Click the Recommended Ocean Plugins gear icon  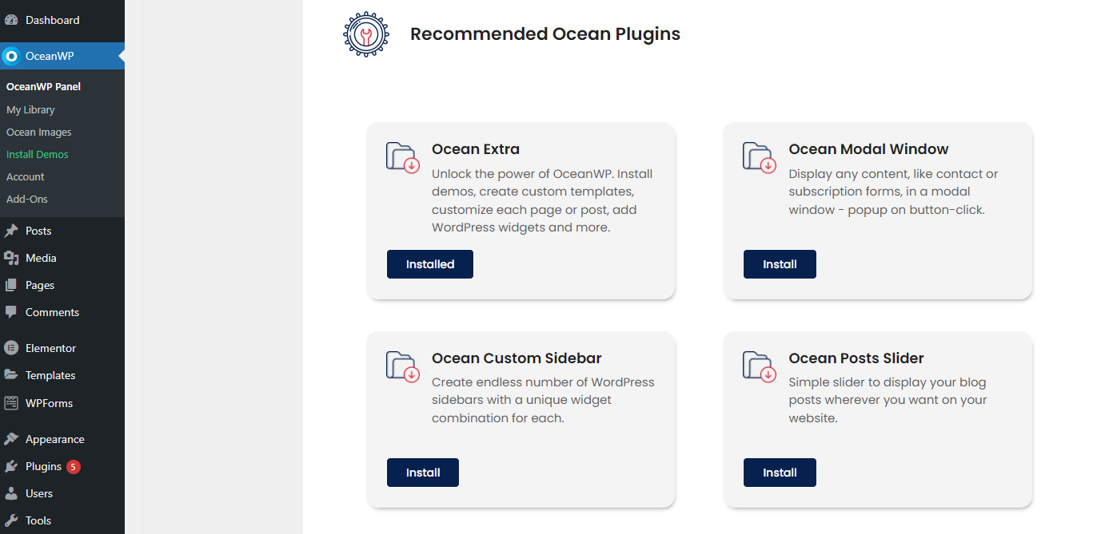point(366,34)
